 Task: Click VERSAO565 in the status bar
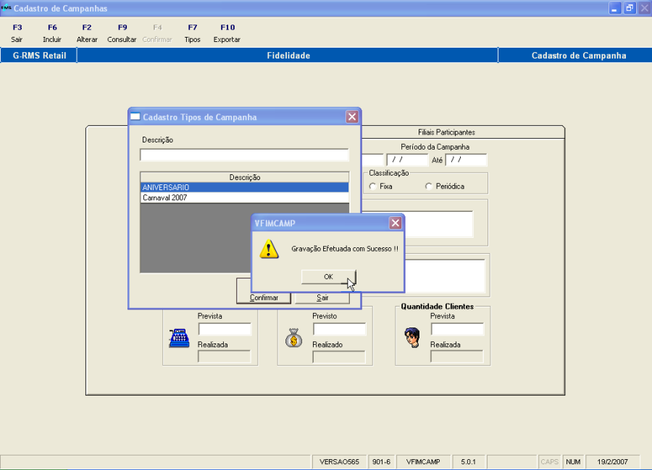click(339, 462)
